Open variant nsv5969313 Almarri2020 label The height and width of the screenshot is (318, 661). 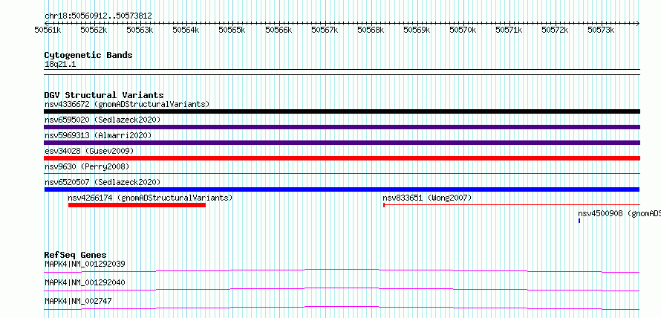point(98,135)
